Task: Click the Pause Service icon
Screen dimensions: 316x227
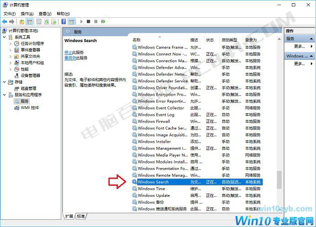Action: point(96,22)
